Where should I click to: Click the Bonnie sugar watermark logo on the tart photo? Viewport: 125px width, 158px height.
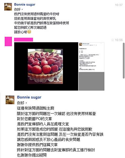[58, 81]
